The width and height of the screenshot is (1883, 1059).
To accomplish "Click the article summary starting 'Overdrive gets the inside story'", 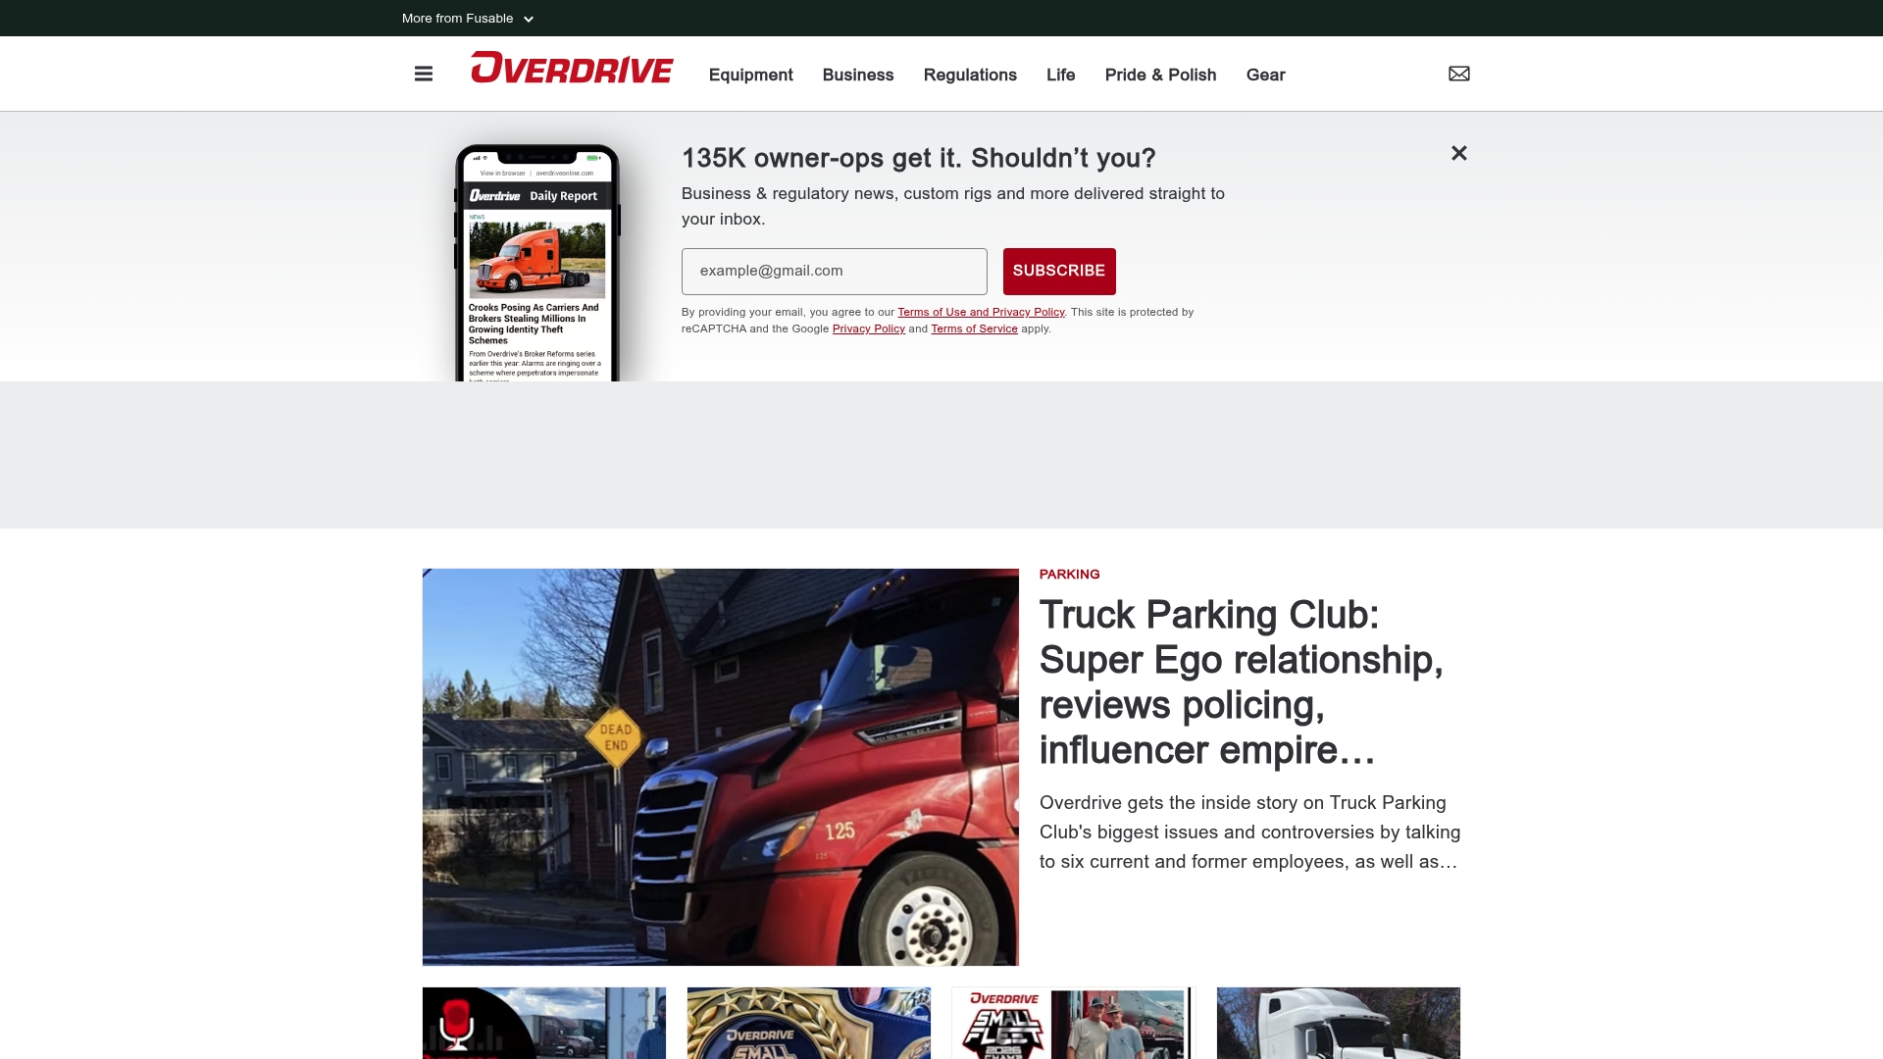I will click(x=1250, y=832).
